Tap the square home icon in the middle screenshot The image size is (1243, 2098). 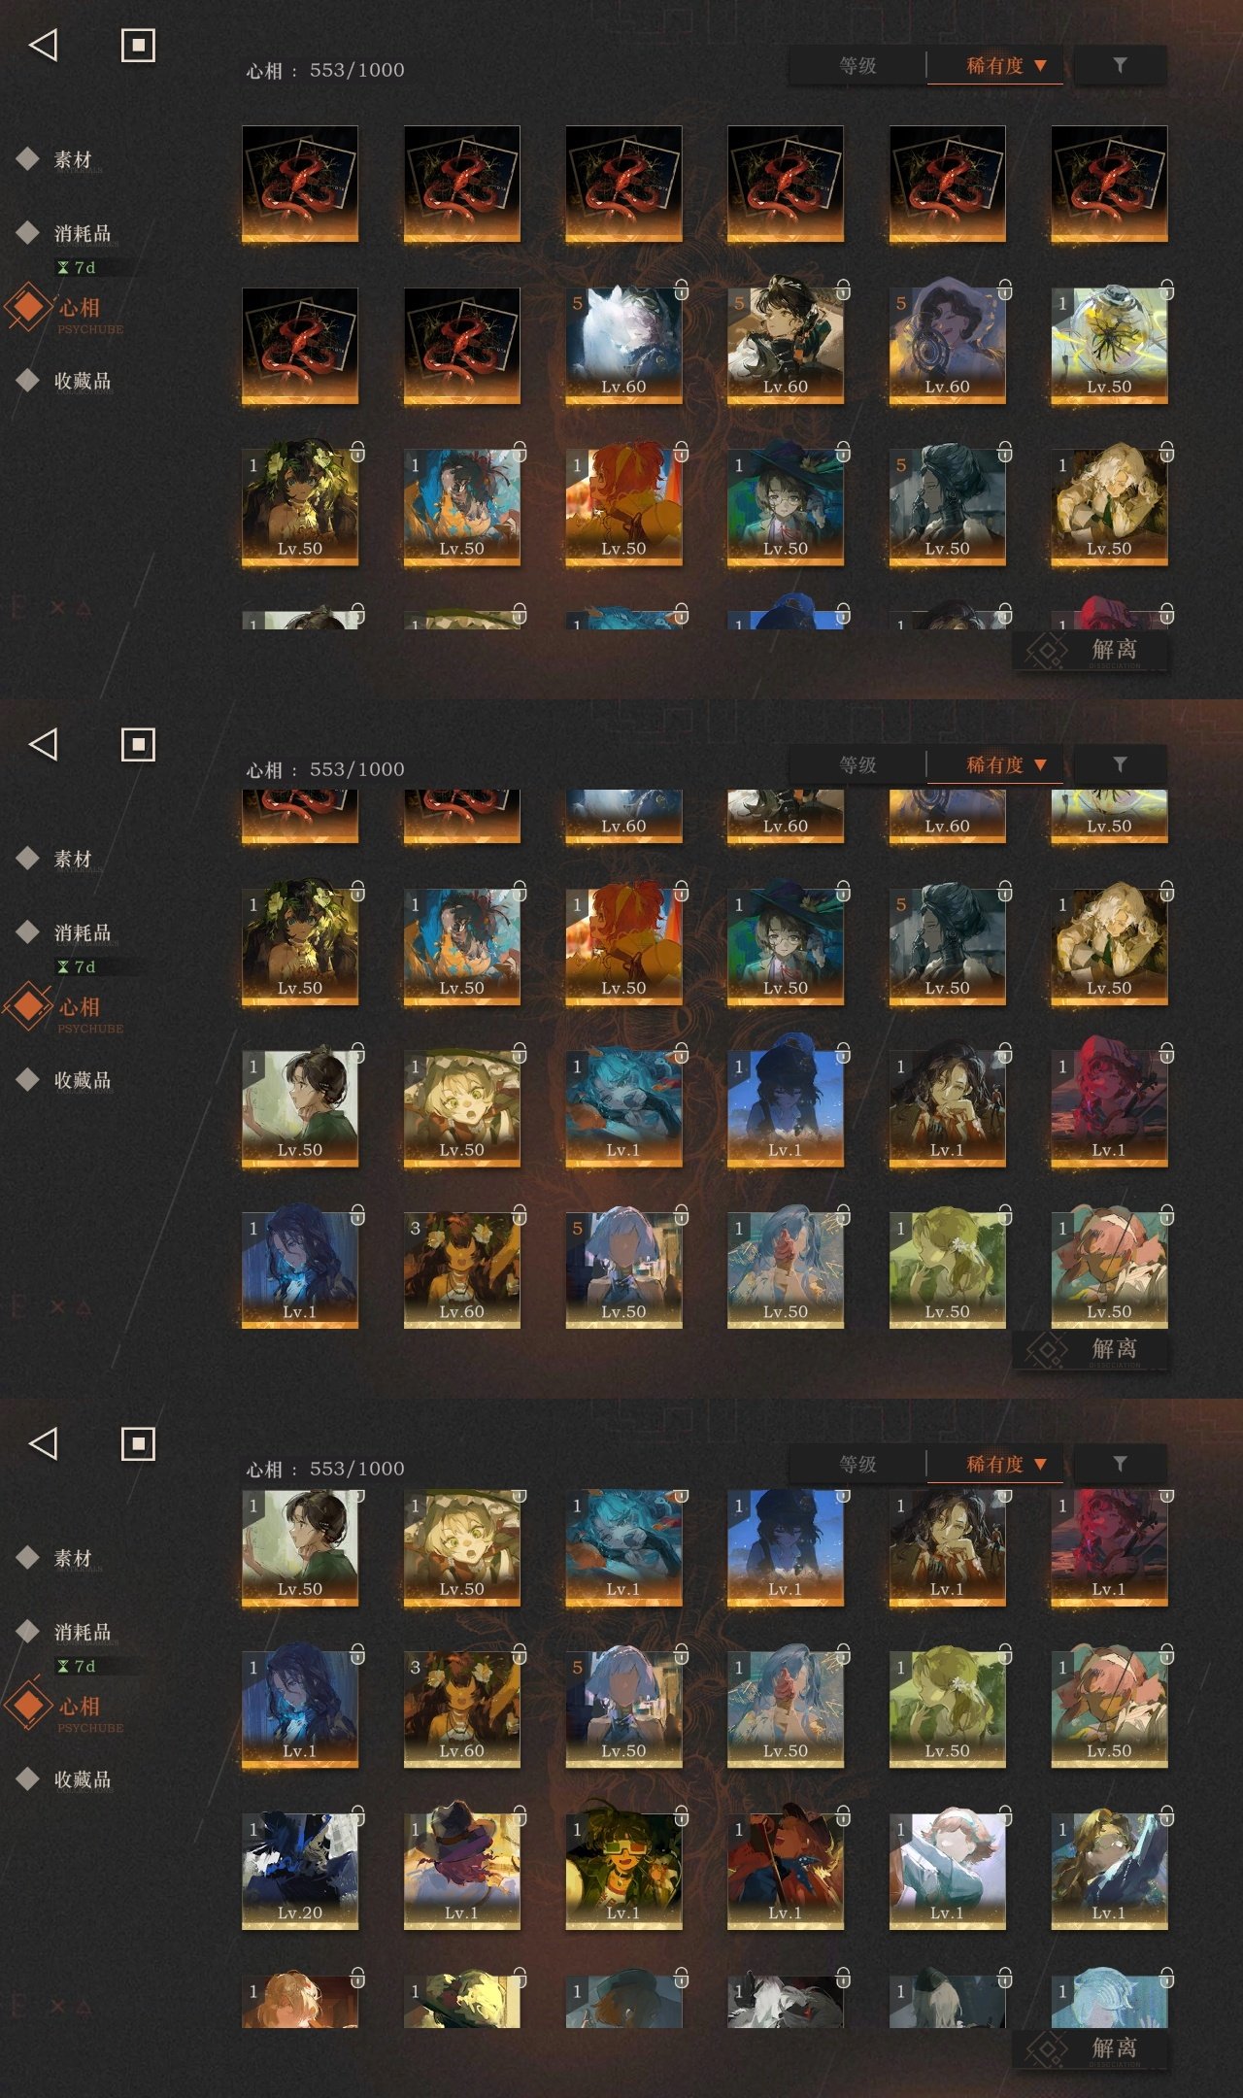(138, 744)
